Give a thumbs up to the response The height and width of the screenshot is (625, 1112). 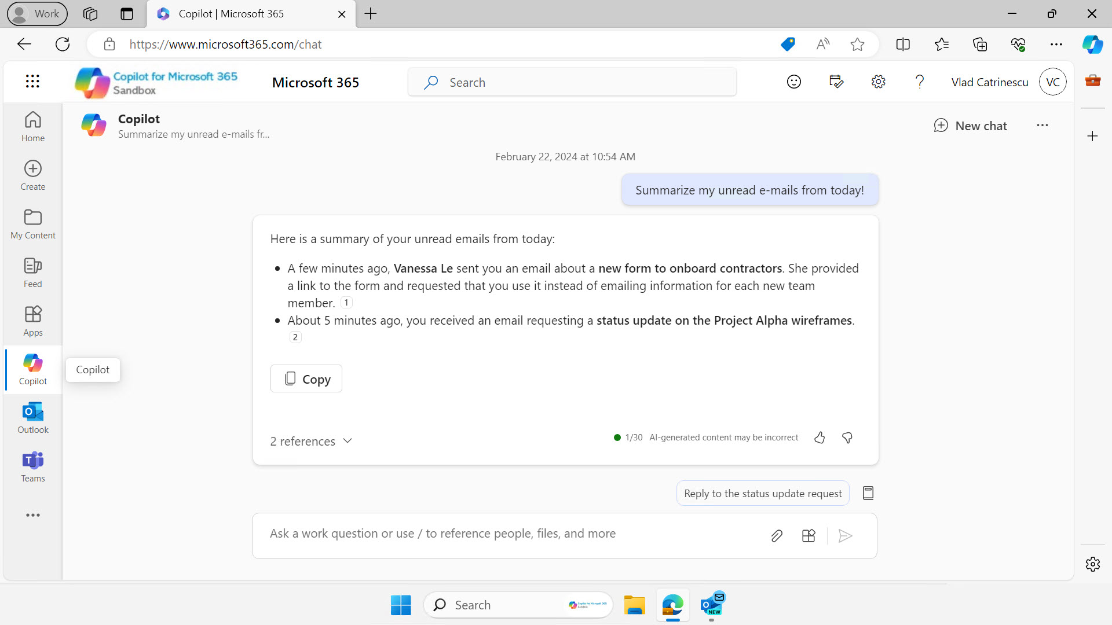pyautogui.click(x=819, y=437)
